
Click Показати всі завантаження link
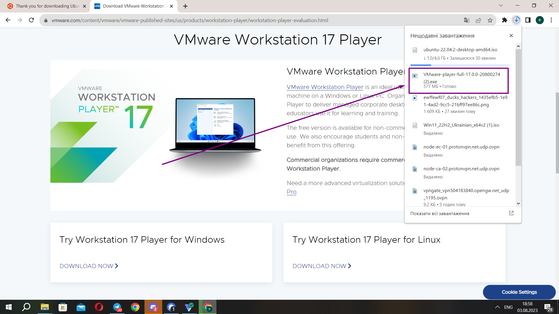point(440,214)
